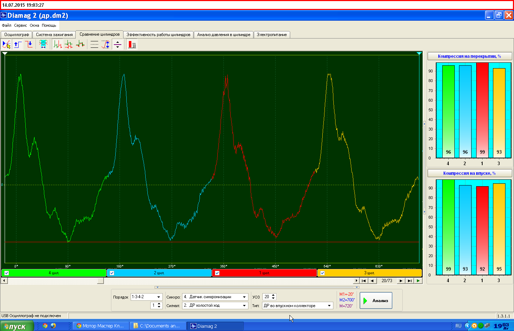Open the Тип ДР во впускном коллекторе dropdown
Viewport: 514px width, 331px height.
329,305
